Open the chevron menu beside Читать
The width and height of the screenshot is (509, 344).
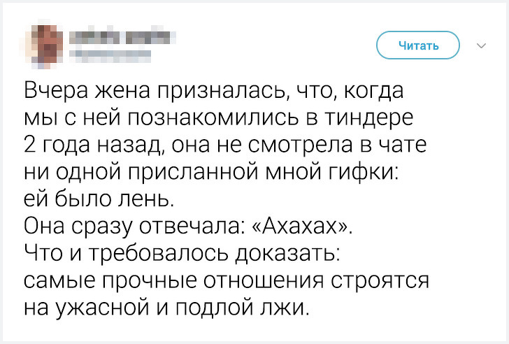pyautogui.click(x=481, y=45)
